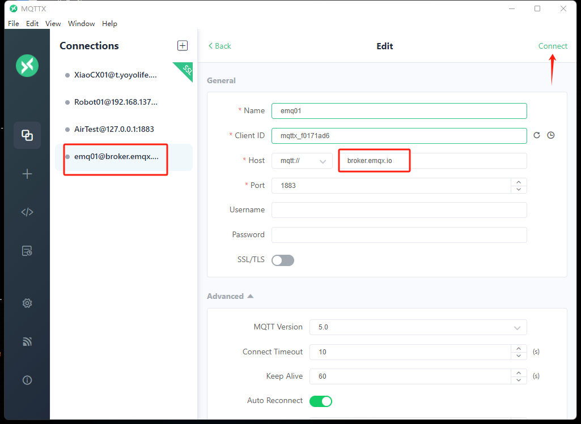Open the View menu
This screenshot has width=581, height=424.
53,23
